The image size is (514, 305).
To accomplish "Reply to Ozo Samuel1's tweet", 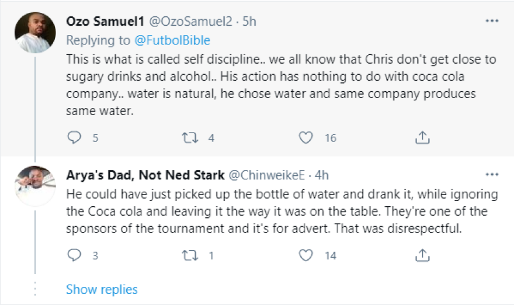I will click(x=74, y=138).
